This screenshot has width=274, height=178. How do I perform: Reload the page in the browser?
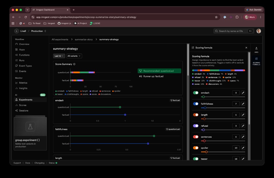25,17
